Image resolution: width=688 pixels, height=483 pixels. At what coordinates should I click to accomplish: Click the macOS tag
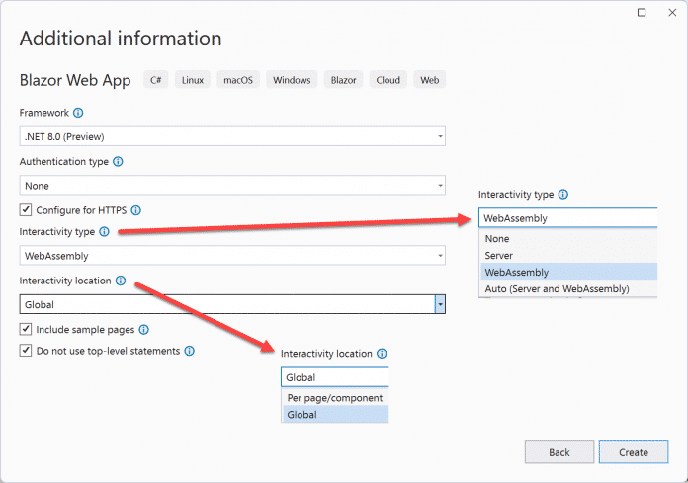pos(238,80)
